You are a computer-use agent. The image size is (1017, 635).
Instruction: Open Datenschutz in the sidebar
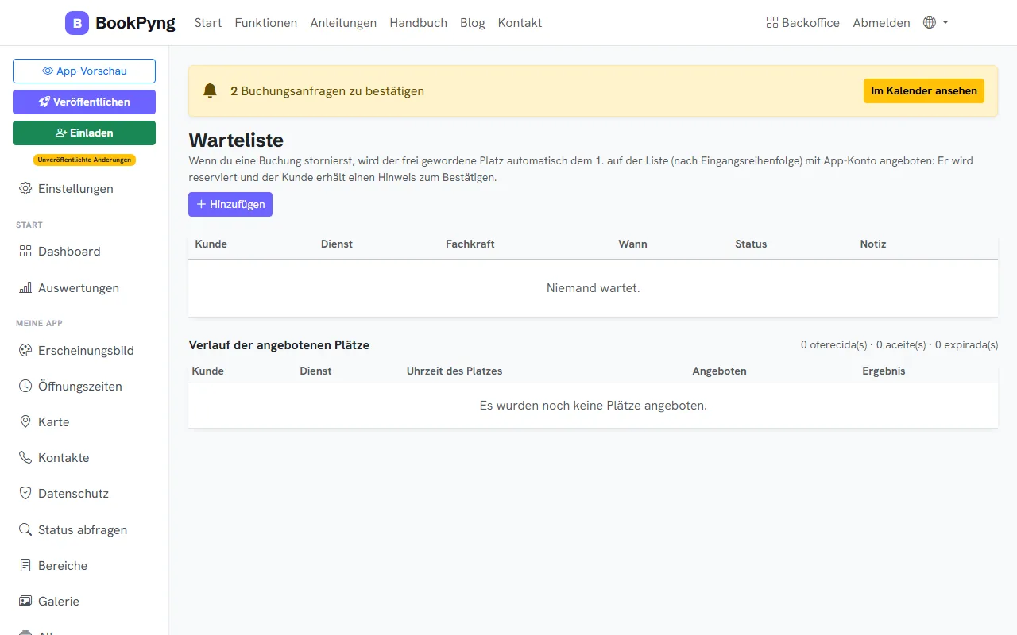84,493
